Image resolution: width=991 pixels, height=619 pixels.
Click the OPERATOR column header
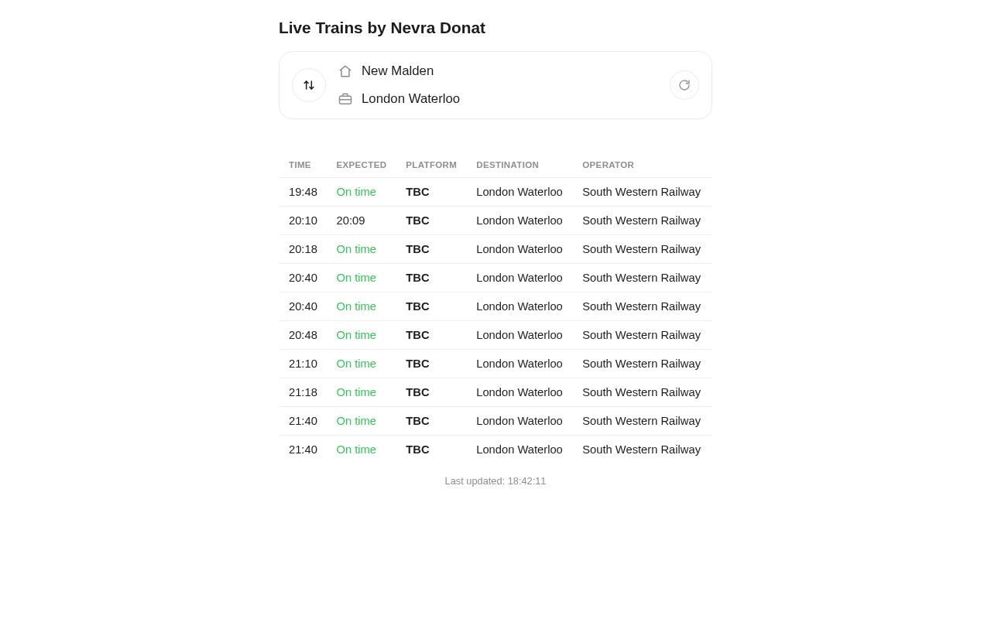(608, 165)
